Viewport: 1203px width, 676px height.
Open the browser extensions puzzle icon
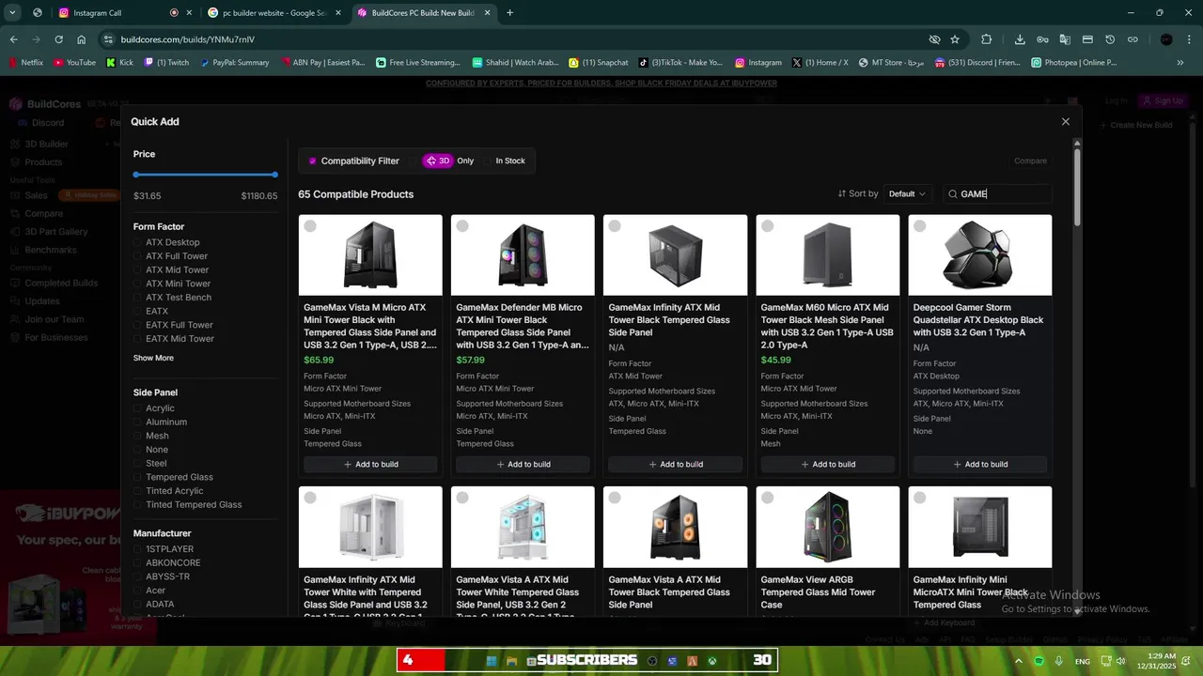(986, 39)
